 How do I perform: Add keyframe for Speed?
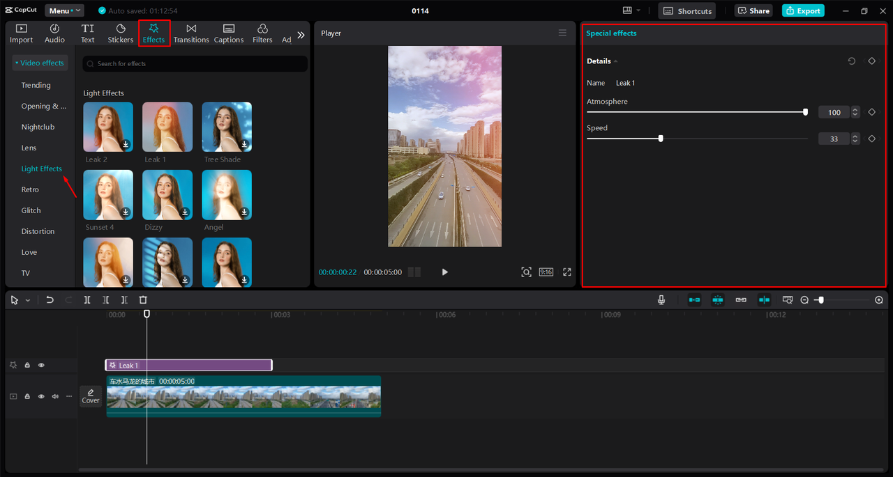pyautogui.click(x=871, y=139)
